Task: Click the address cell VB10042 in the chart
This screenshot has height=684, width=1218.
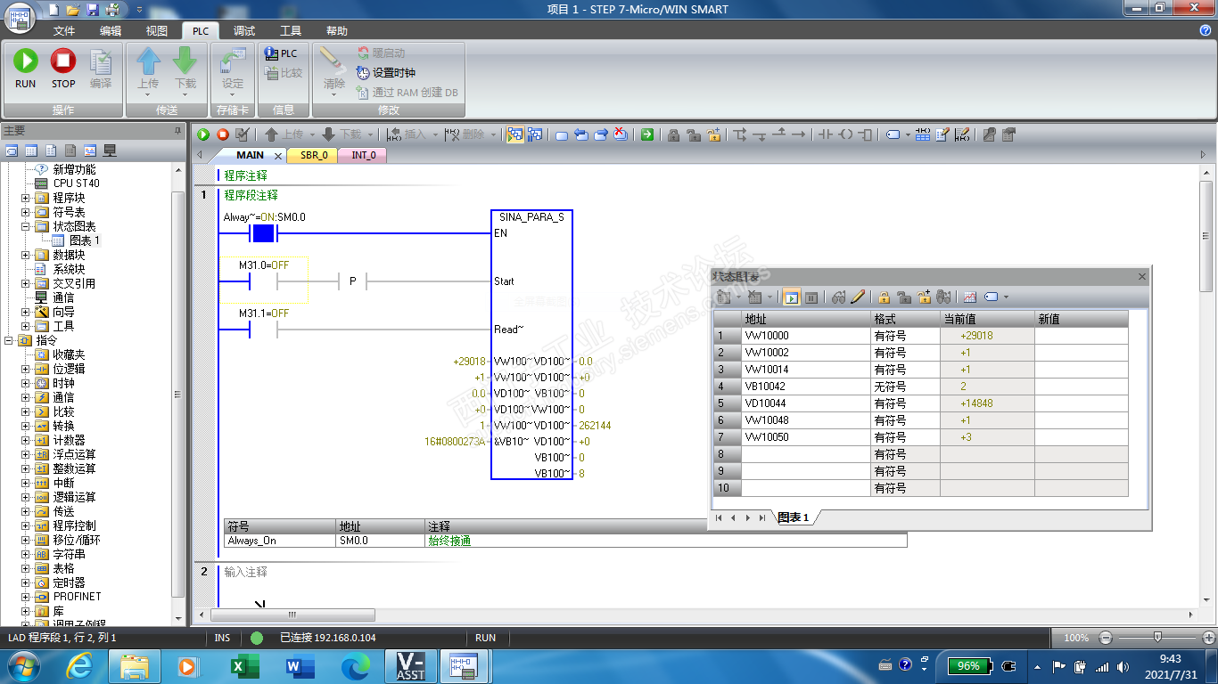Action: coord(806,387)
